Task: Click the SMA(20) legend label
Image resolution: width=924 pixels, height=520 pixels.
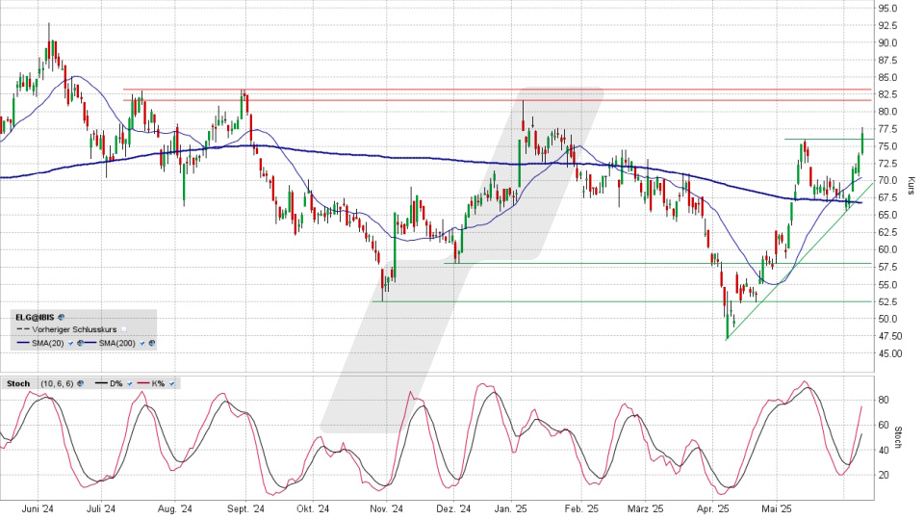Action: click(48, 343)
